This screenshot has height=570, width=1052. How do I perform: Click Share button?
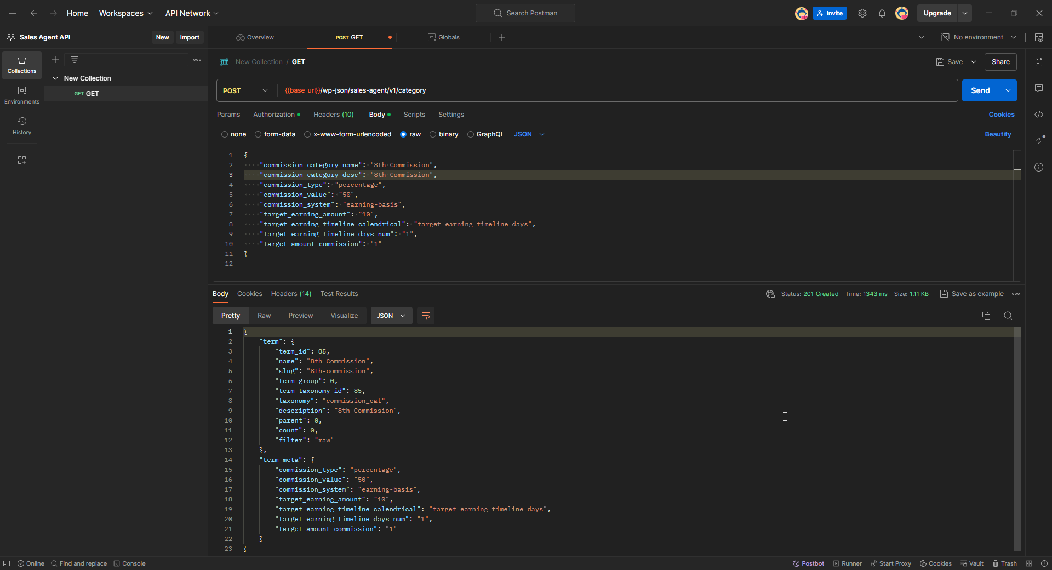[1000, 62]
